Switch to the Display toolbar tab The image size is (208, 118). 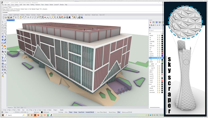39,15
